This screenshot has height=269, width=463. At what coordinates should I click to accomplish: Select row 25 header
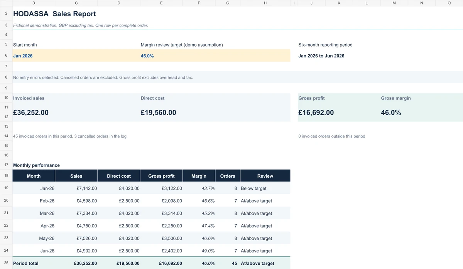6,263
